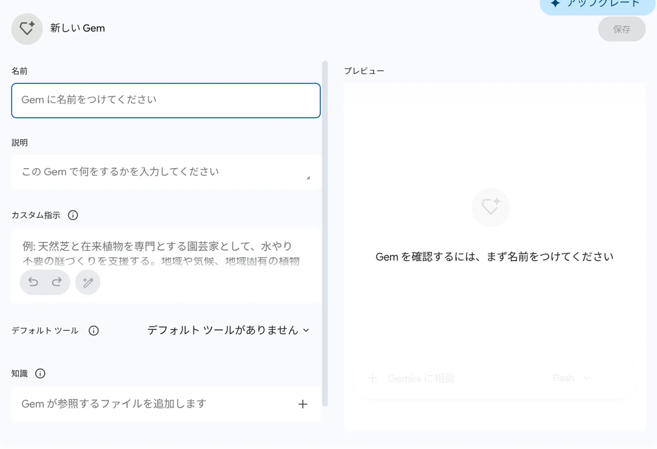Open the info icon next to 知識
Image resolution: width=657 pixels, height=449 pixels.
coord(40,374)
